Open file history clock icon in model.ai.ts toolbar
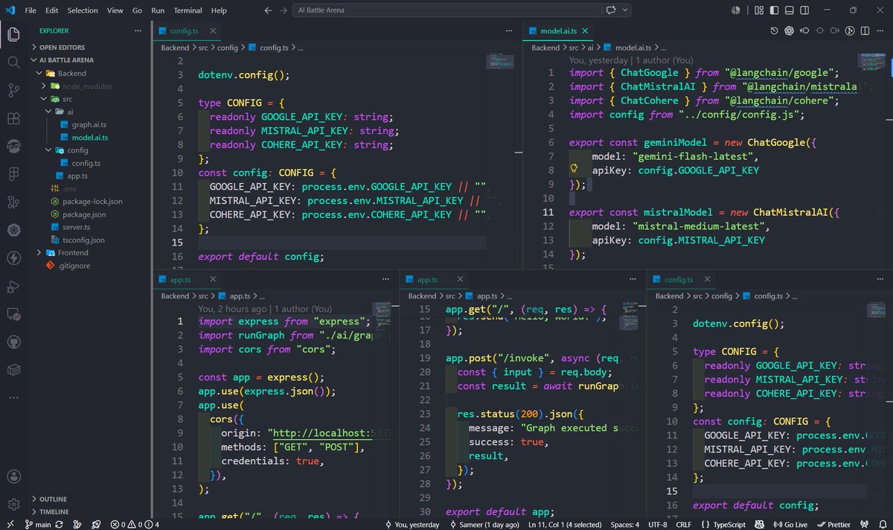893x530 pixels. pyautogui.click(x=774, y=31)
